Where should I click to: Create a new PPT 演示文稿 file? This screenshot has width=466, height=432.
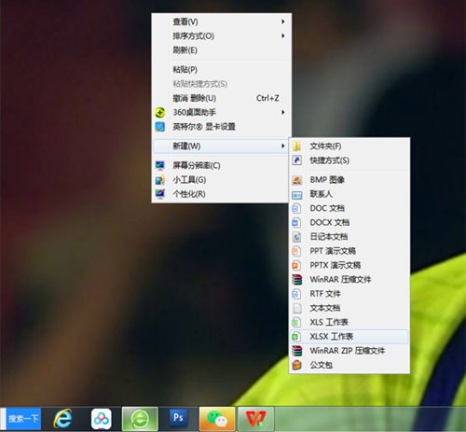(349, 251)
